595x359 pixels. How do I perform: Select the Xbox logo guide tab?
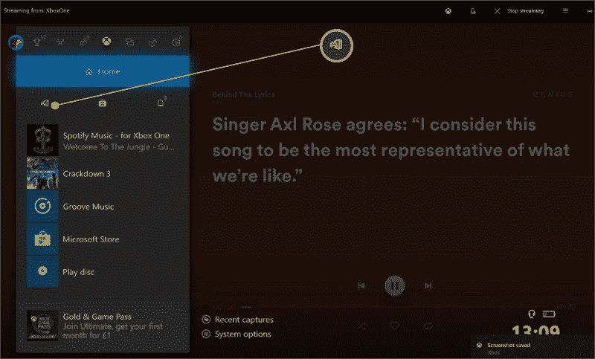click(x=106, y=42)
